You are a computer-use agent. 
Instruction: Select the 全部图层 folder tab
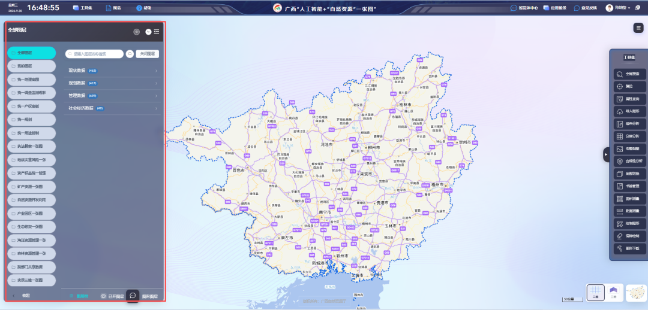coord(31,53)
